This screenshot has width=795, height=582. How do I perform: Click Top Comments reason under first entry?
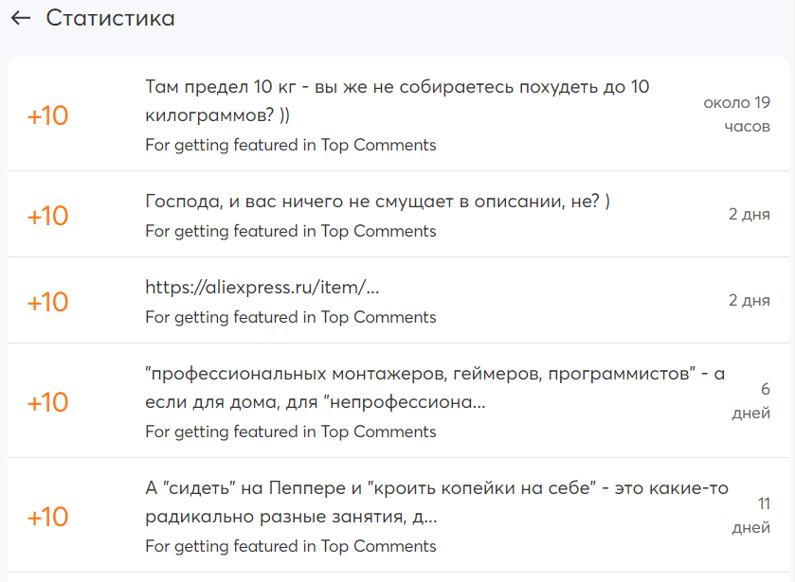291,145
